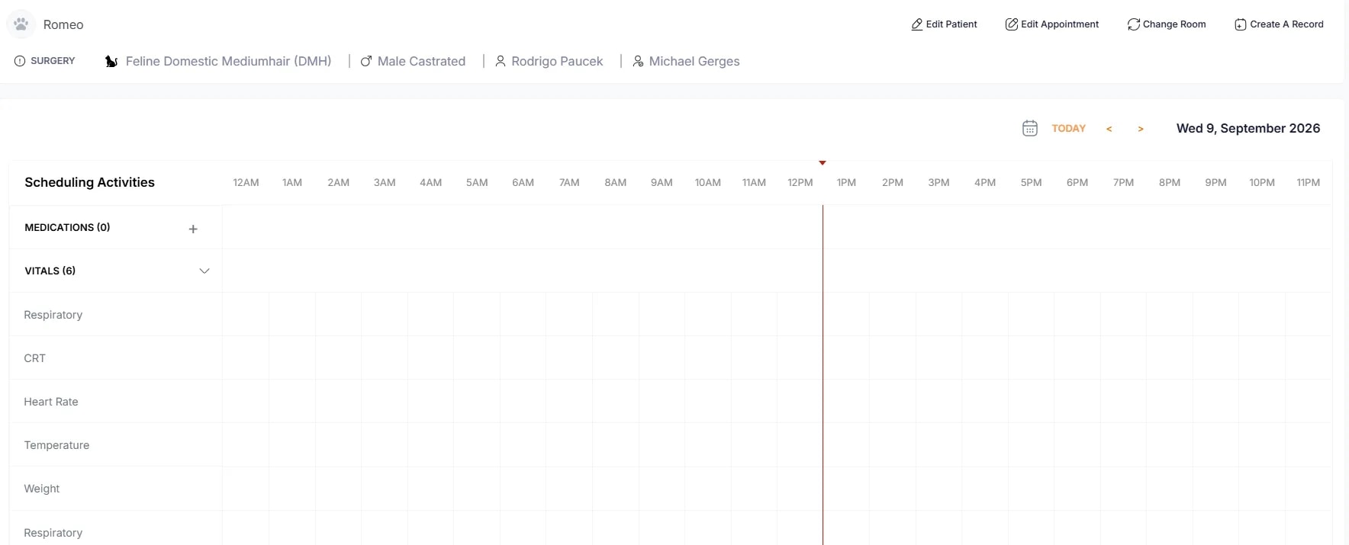Go to the previous day arrow
This screenshot has width=1349, height=545.
pos(1109,129)
